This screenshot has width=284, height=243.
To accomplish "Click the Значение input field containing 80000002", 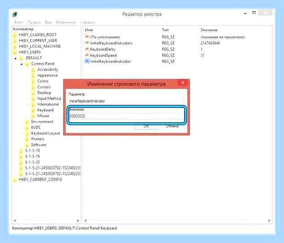I will click(x=126, y=116).
